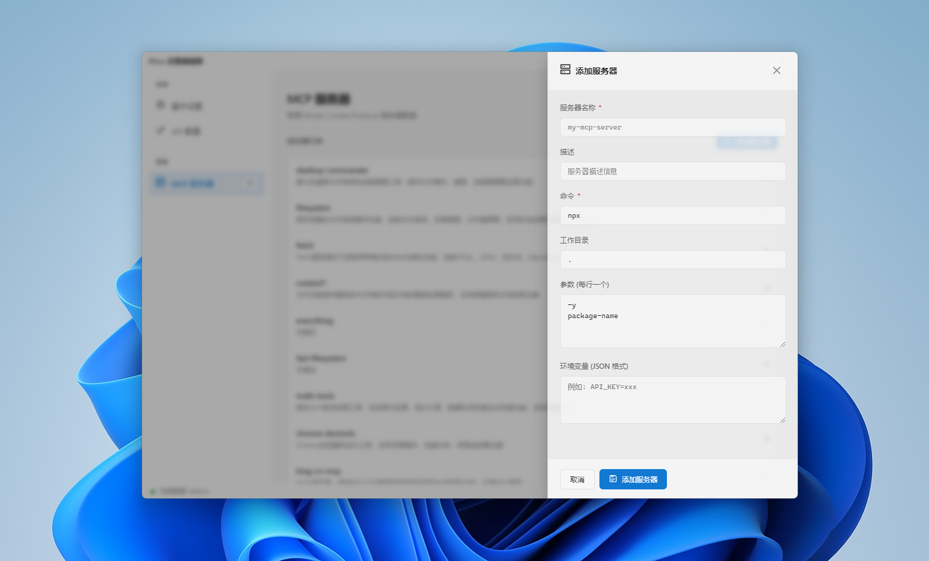Select the 工作目录 input field
Image resolution: width=929 pixels, height=561 pixels.
pos(672,260)
